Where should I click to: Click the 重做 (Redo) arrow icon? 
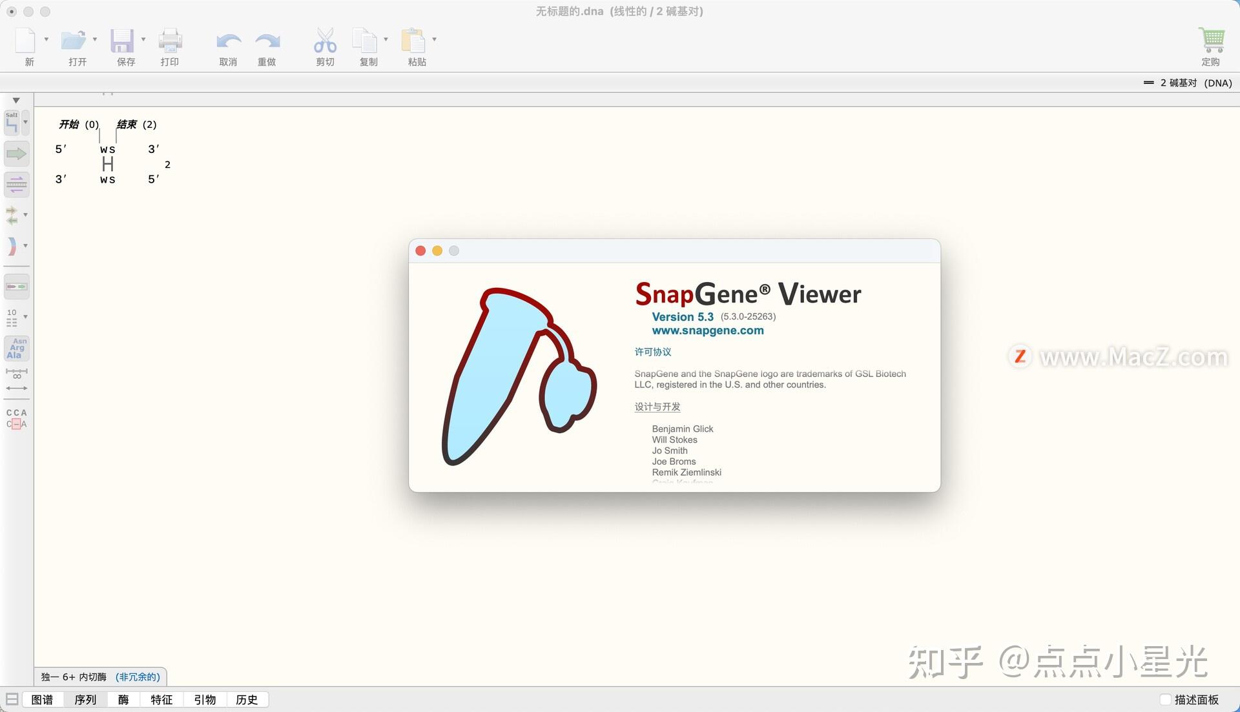pyautogui.click(x=267, y=41)
